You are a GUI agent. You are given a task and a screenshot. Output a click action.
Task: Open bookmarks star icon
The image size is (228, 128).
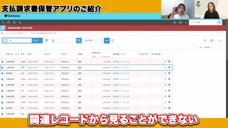point(20,22)
